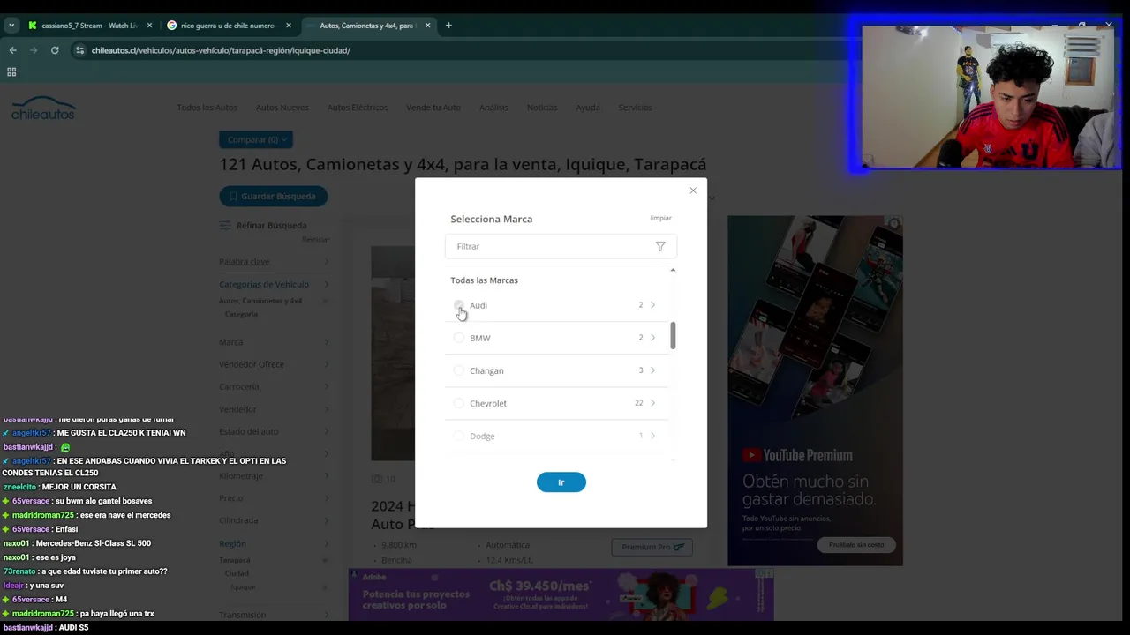Image resolution: width=1130 pixels, height=635 pixels.
Task: Collapse Todas las Marcas section arrow
Action: [x=673, y=270]
